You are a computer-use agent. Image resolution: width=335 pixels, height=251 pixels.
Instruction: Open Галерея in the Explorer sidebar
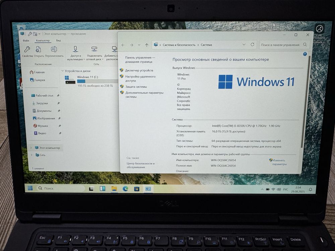click(x=38, y=80)
